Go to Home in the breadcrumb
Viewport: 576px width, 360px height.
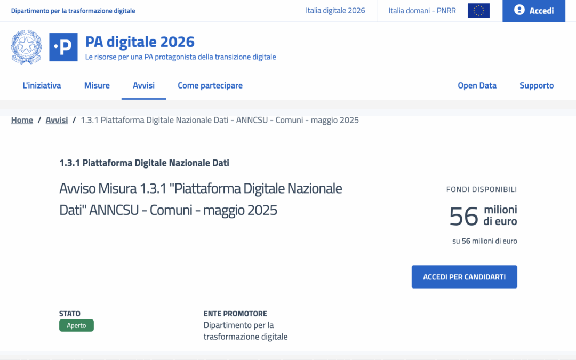point(22,120)
